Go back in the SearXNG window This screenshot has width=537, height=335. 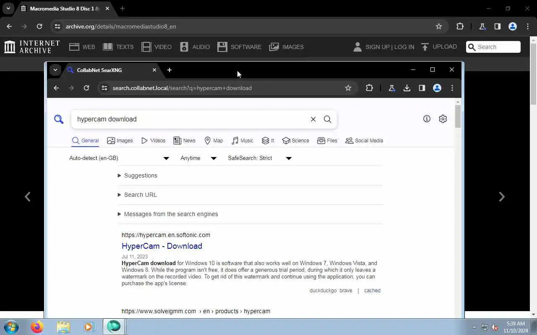point(56,88)
